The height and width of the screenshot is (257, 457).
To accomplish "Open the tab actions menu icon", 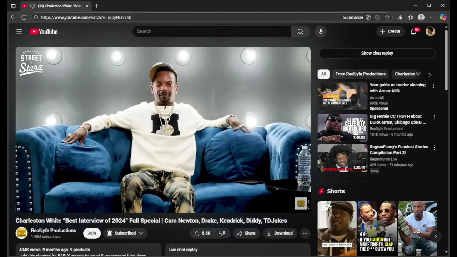I will click(13, 6).
